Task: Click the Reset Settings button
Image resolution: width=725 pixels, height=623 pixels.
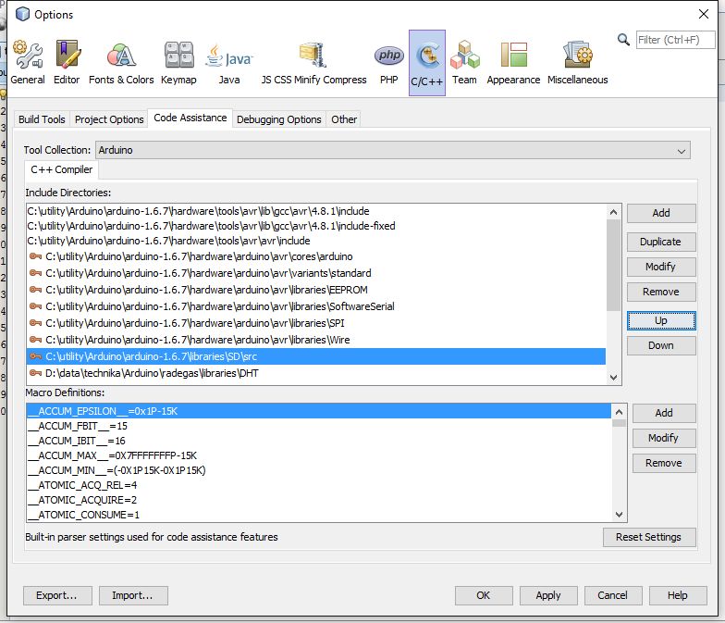Action: tap(649, 537)
